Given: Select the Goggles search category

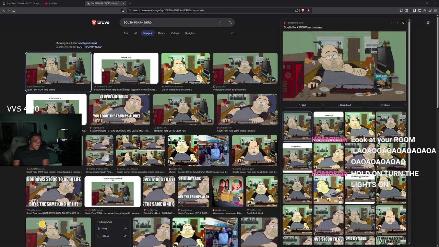Looking at the screenshot, I should (190, 33).
